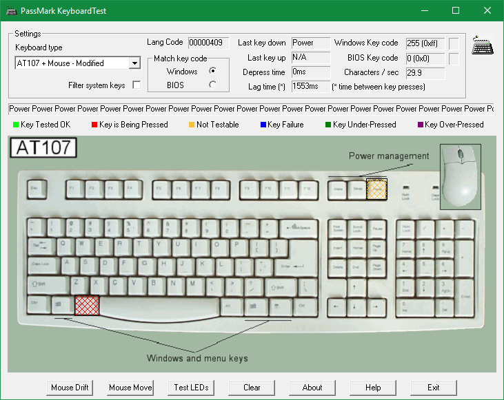Click the left Windows key on keyboard
Image resolution: width=504 pixels, height=400 pixels.
[x=62, y=305]
